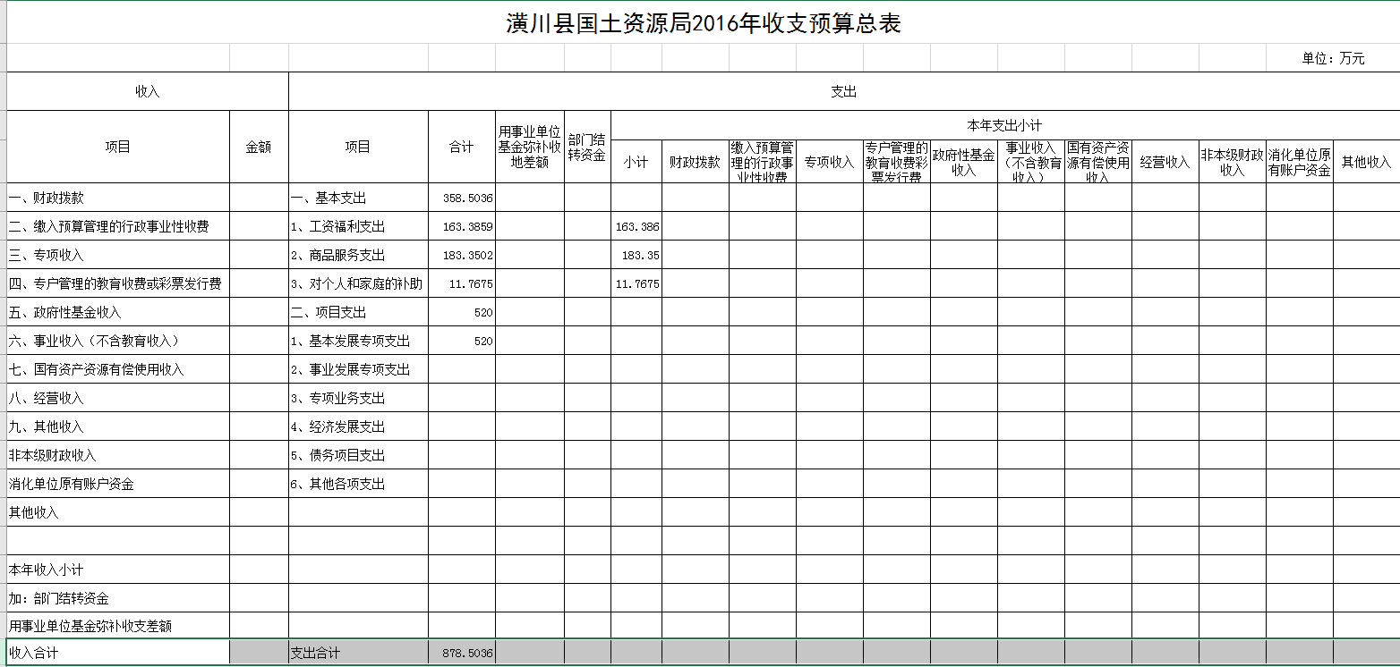Click the 收入 section header cell
1400x667 pixels.
click(148, 91)
